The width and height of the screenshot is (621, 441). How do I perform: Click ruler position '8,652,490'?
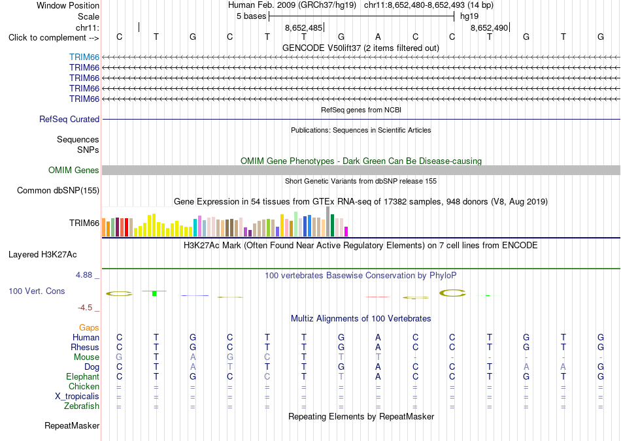(489, 27)
